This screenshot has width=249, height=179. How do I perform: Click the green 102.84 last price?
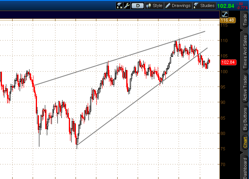coord(225,6)
